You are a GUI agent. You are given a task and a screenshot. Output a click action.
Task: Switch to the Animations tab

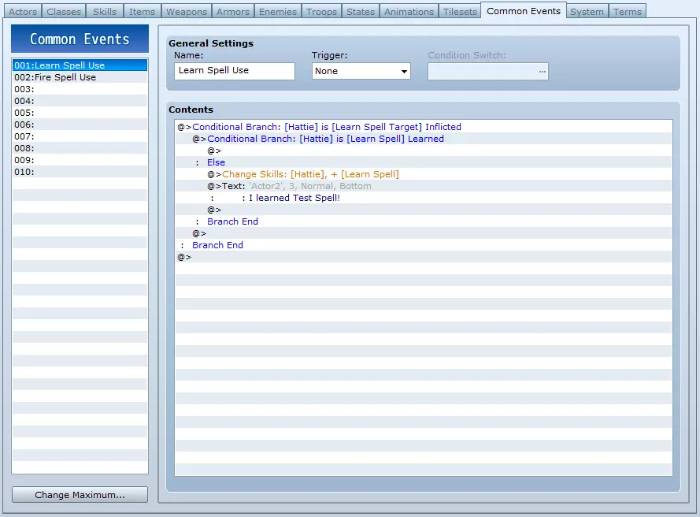click(409, 12)
